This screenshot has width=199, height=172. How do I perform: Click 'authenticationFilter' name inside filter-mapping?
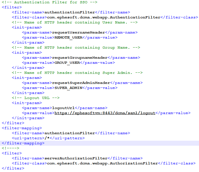click(70, 133)
